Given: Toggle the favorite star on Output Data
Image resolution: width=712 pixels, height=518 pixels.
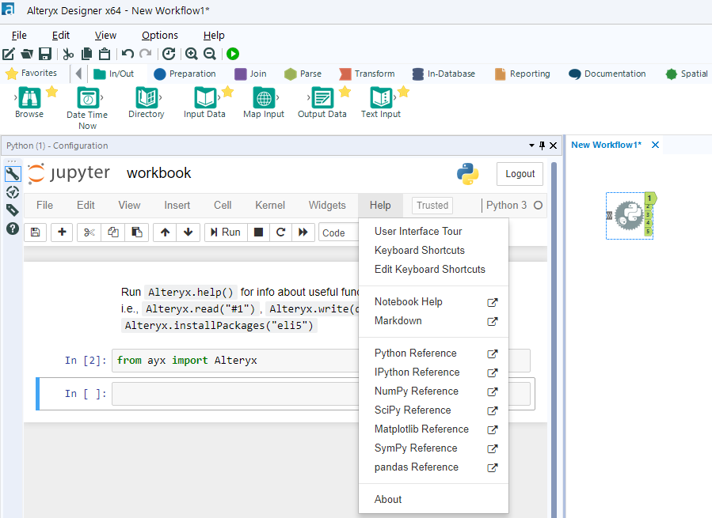Looking at the screenshot, I should tap(345, 92).
